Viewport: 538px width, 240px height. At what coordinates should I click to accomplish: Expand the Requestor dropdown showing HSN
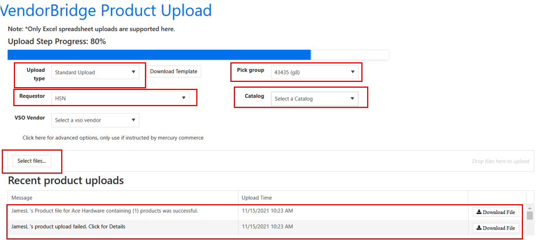point(120,99)
